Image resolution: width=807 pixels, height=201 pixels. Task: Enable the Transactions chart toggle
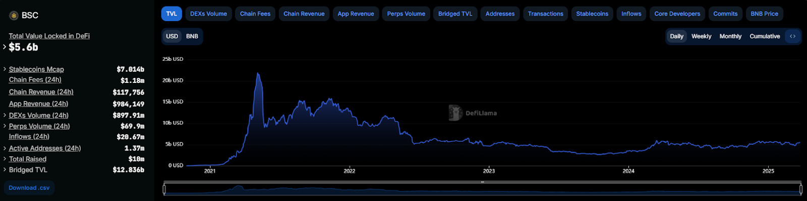pyautogui.click(x=546, y=14)
